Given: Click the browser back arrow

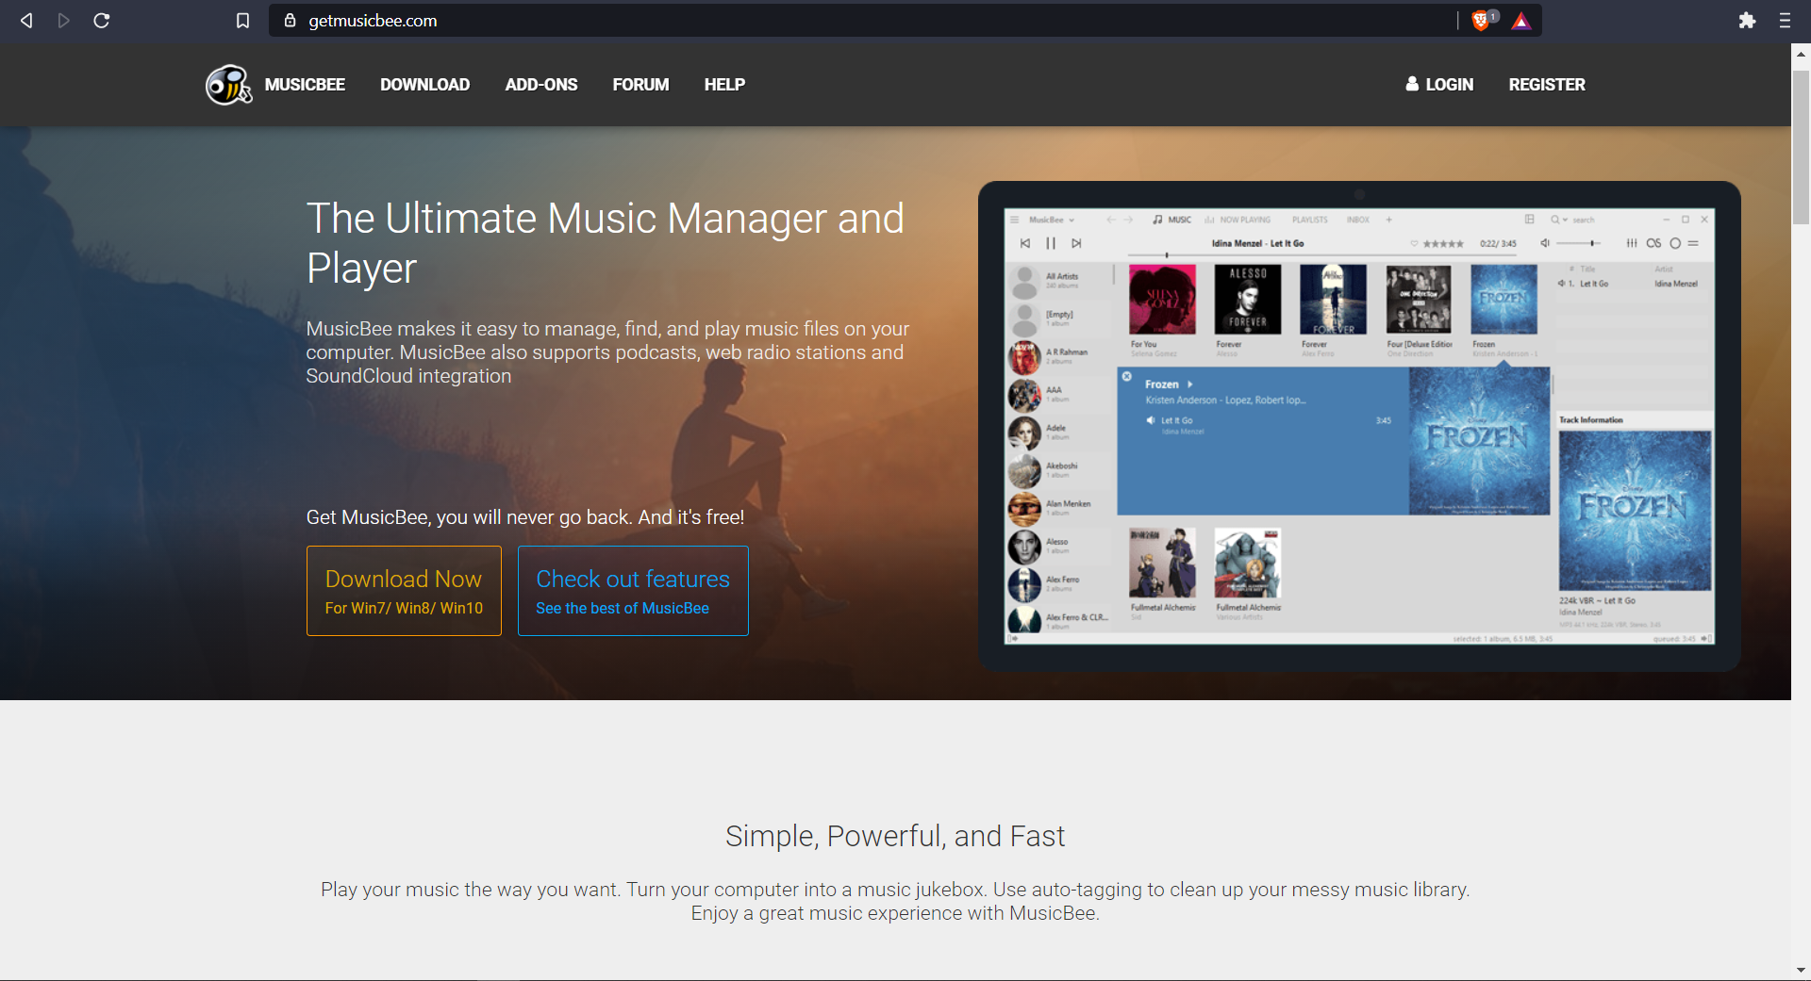Looking at the screenshot, I should click(26, 21).
